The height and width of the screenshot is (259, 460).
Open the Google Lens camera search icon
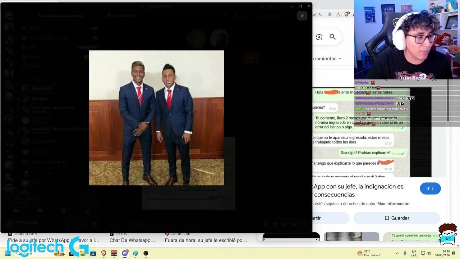[319, 37]
